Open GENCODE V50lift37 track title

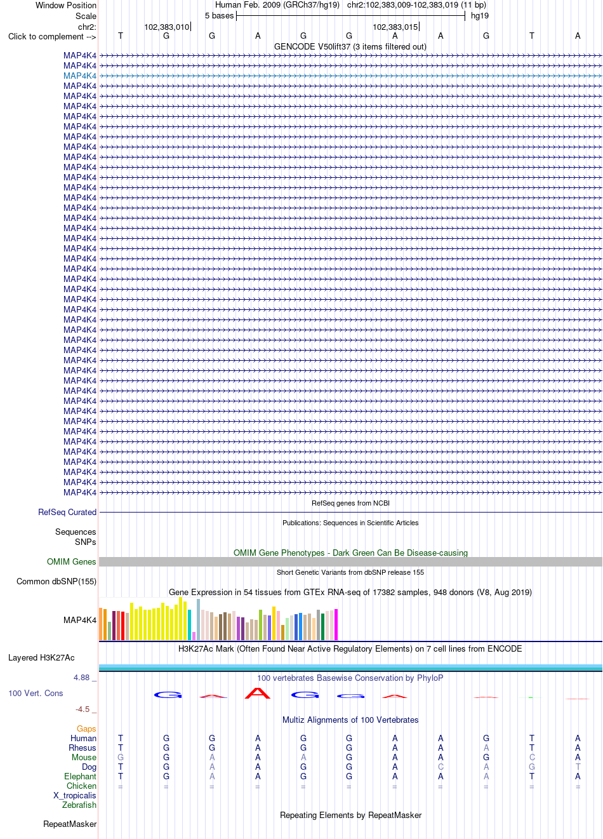350,47
